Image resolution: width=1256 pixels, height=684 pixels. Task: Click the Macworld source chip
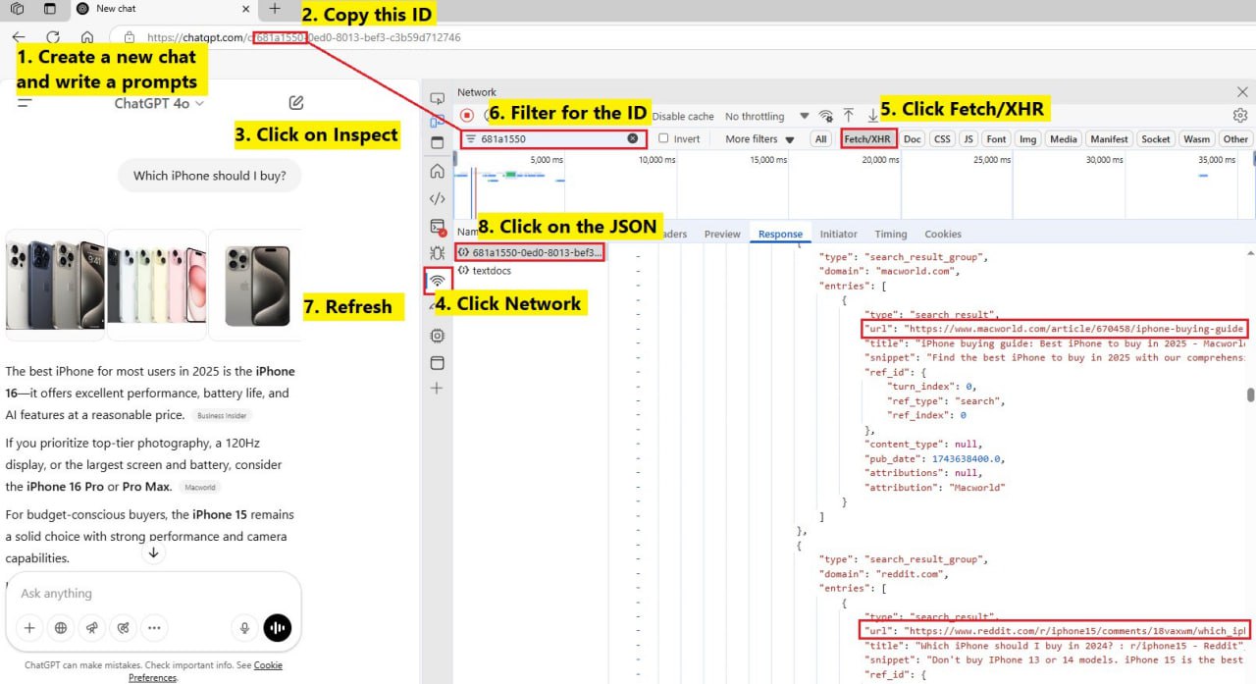(x=199, y=488)
